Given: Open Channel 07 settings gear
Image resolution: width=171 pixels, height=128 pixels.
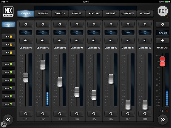Looking at the screenshot, I should pyautogui.click(x=128, y=24).
